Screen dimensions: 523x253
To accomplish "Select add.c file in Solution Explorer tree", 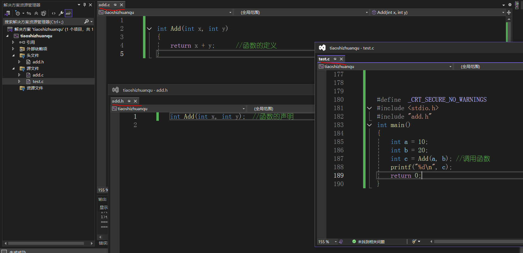I will [38, 75].
